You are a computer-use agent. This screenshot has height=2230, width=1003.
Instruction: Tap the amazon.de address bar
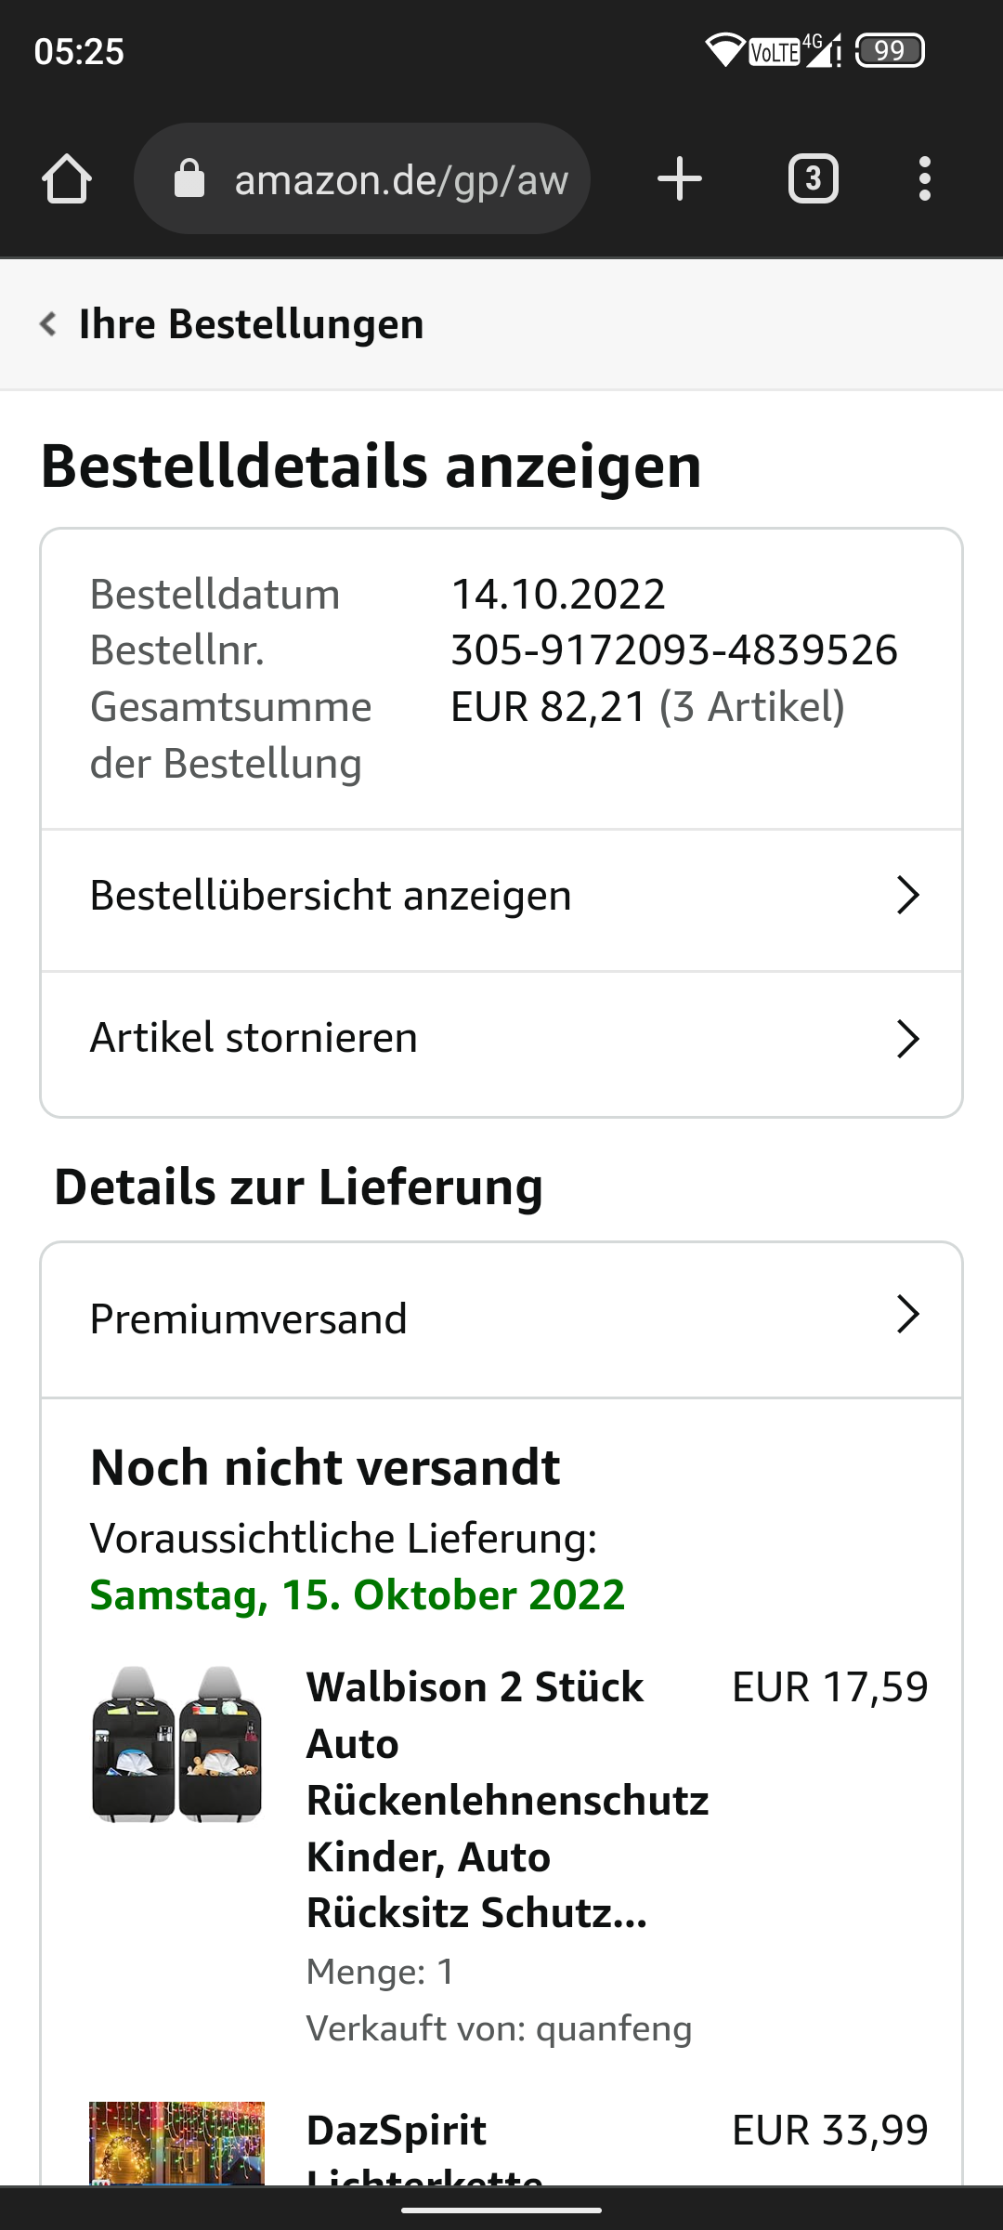point(399,178)
